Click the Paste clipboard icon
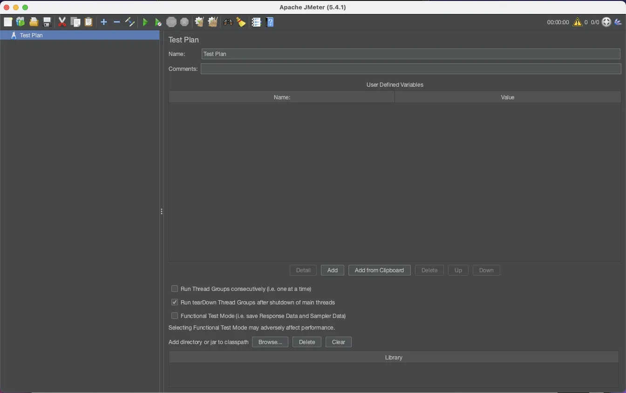 point(88,22)
